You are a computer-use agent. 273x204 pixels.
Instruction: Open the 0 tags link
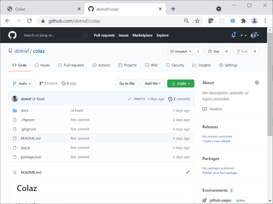click(69, 83)
